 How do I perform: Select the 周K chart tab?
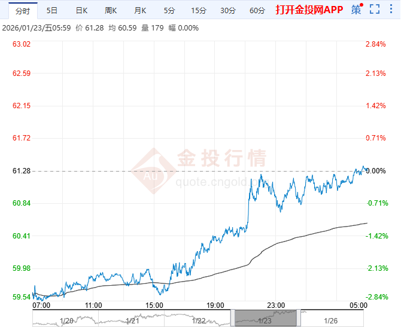[x=111, y=11]
